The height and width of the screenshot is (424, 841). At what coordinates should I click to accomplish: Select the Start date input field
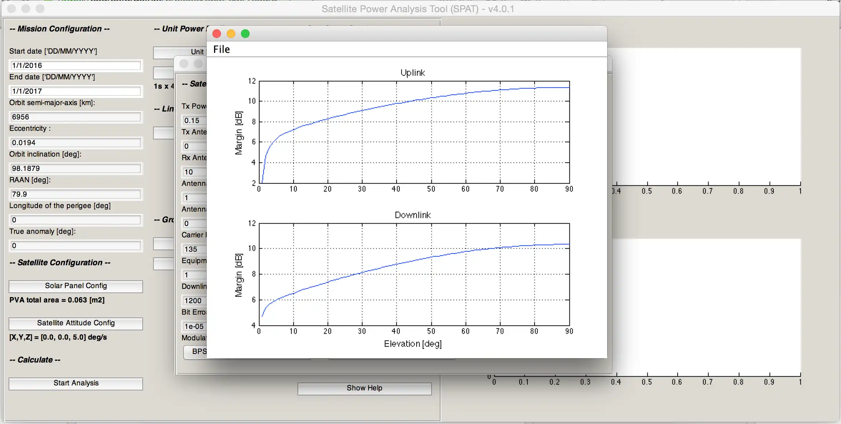[76, 64]
